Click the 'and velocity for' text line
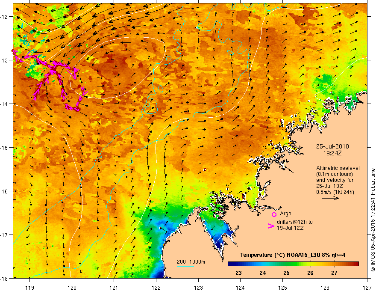Viewport: 376px width, 291px height. click(x=335, y=180)
